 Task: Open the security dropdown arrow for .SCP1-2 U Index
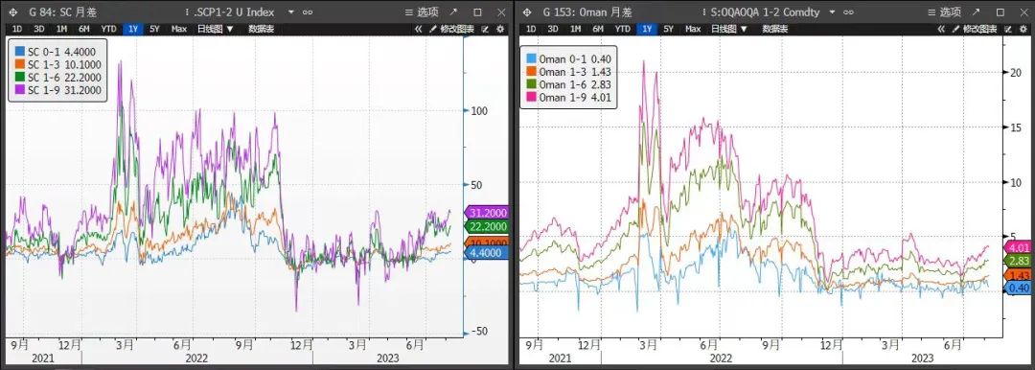point(291,12)
